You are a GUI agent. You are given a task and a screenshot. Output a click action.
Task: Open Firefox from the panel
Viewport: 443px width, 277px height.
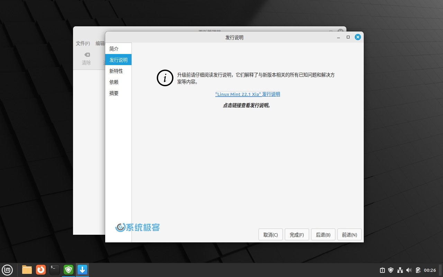coord(41,270)
